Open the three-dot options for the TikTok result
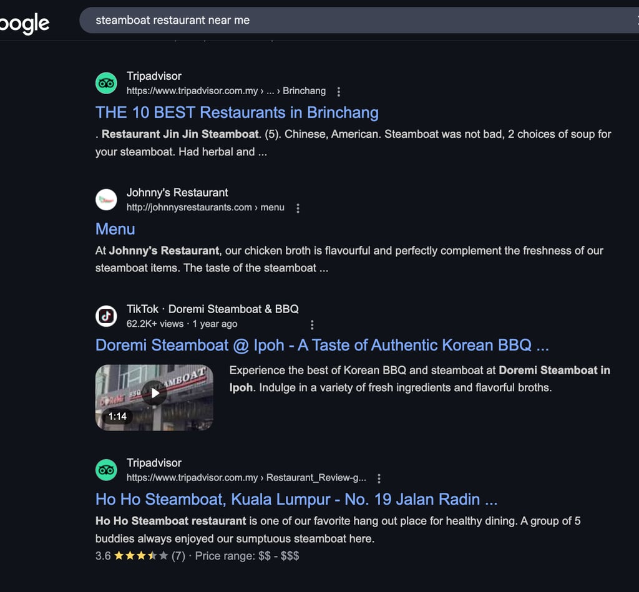This screenshot has height=592, width=639. point(312,325)
